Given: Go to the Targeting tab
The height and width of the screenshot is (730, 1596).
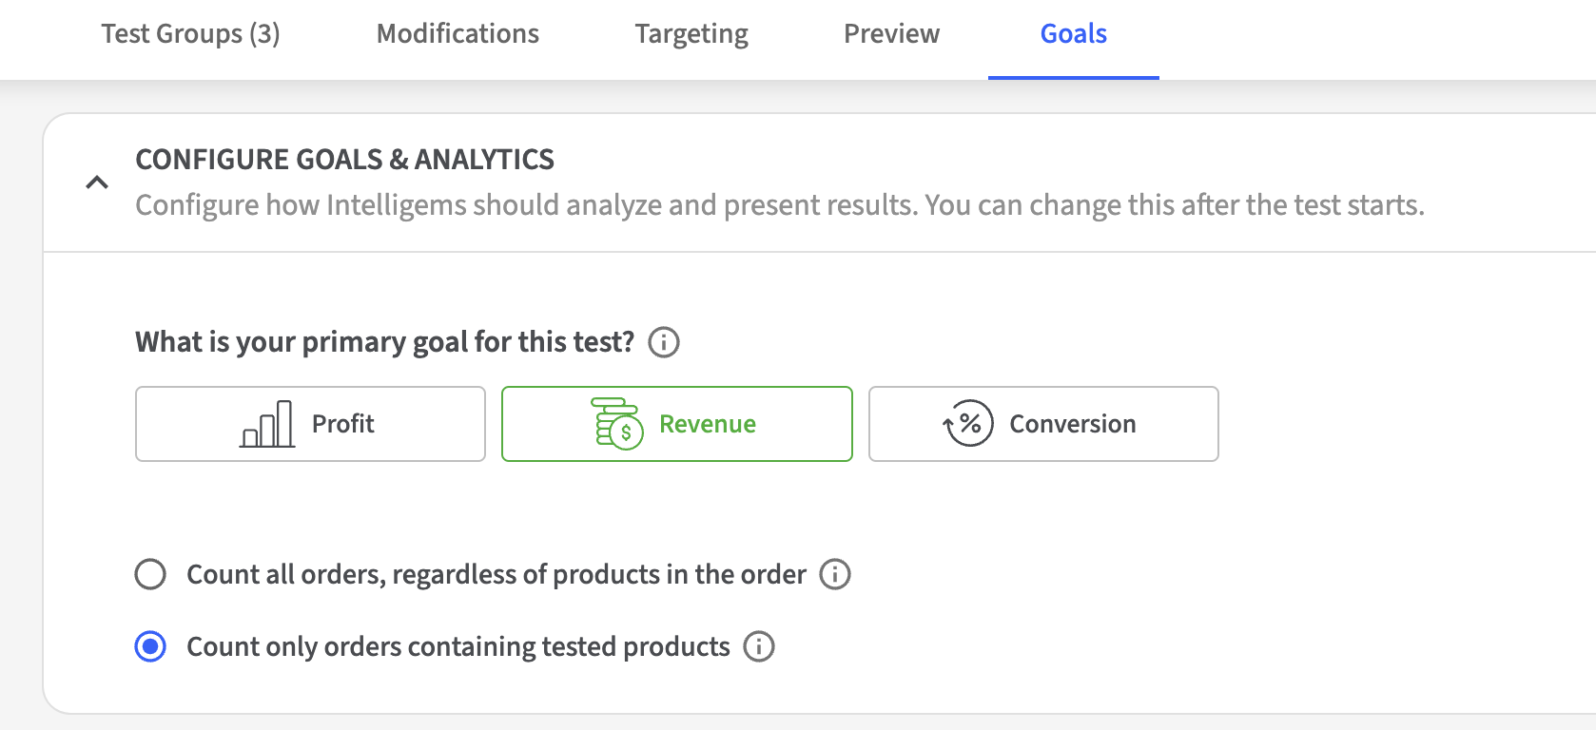Looking at the screenshot, I should 691,34.
